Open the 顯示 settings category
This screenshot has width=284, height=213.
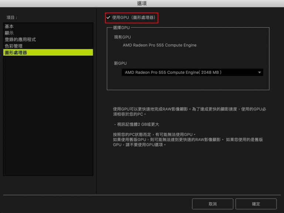(x=10, y=33)
